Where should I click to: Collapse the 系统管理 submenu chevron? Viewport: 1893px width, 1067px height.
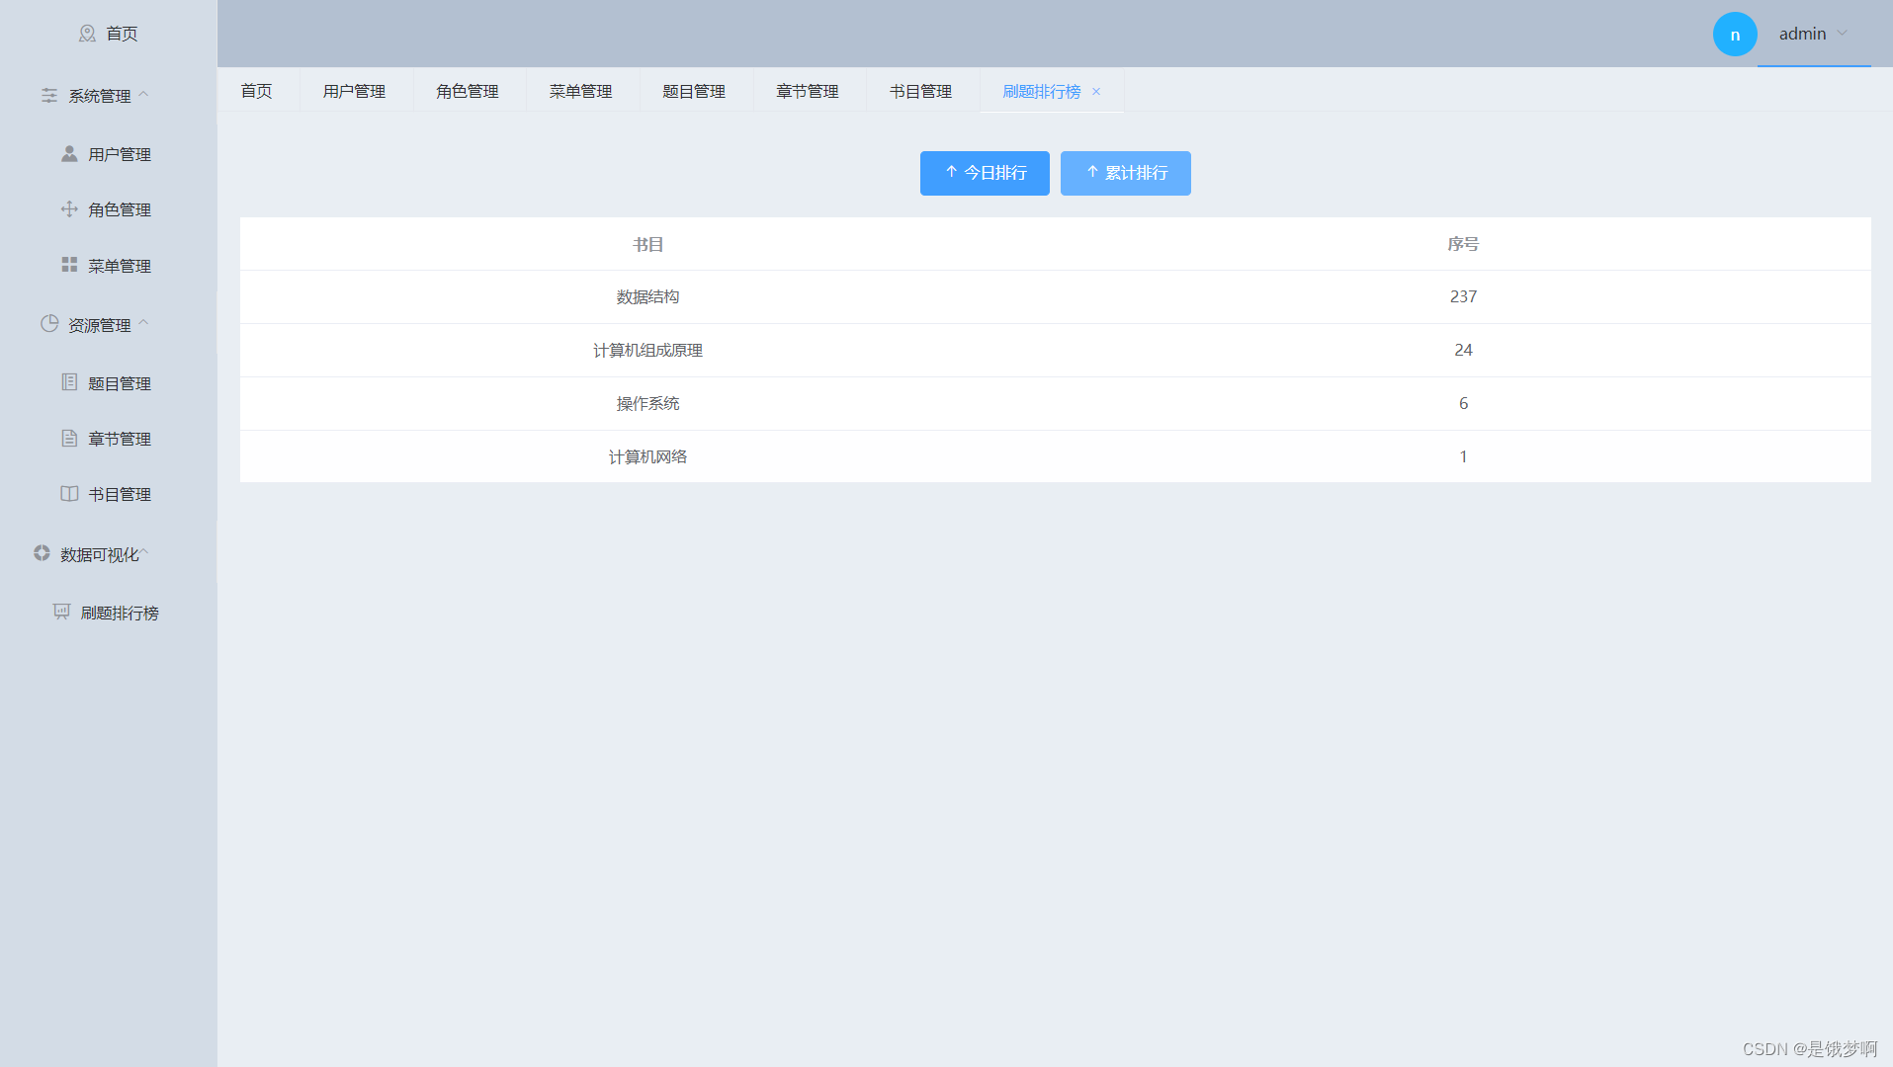[x=143, y=95]
